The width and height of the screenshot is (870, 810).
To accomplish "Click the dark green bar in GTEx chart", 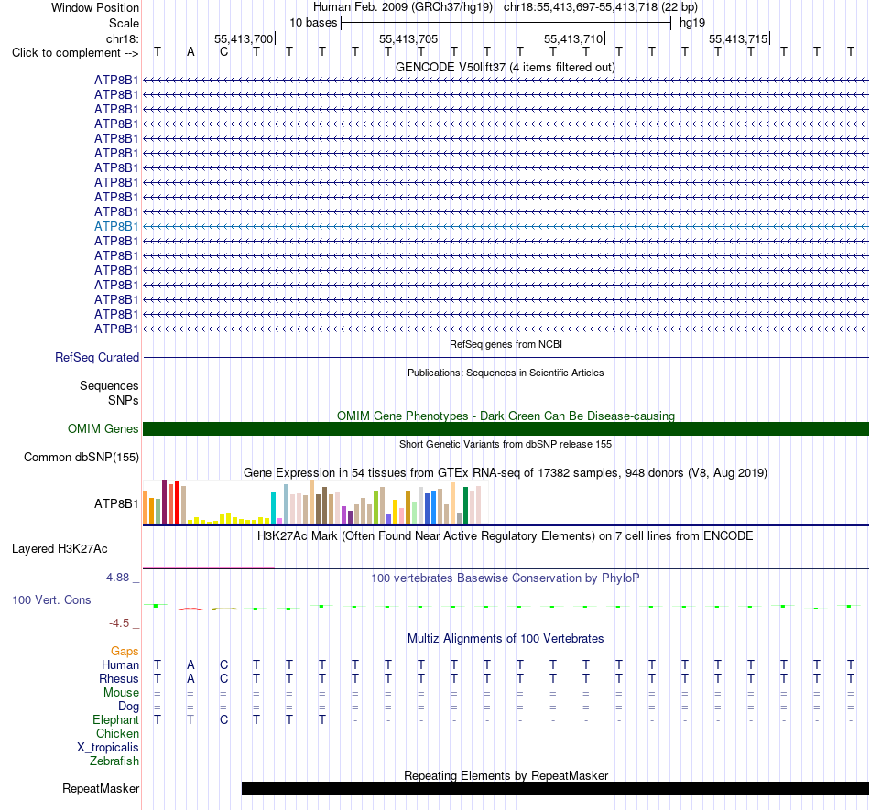I will [x=465, y=505].
